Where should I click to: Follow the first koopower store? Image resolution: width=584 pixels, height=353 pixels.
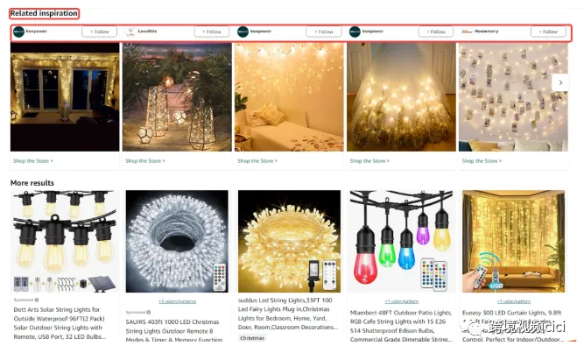click(100, 32)
